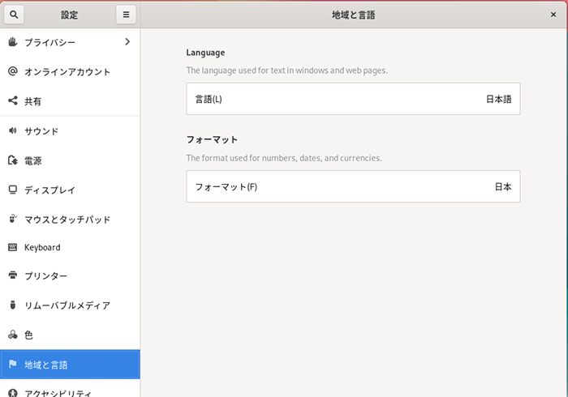568x397 pixels.
Task: Click the sharing icon in sidebar
Action: [x=12, y=101]
